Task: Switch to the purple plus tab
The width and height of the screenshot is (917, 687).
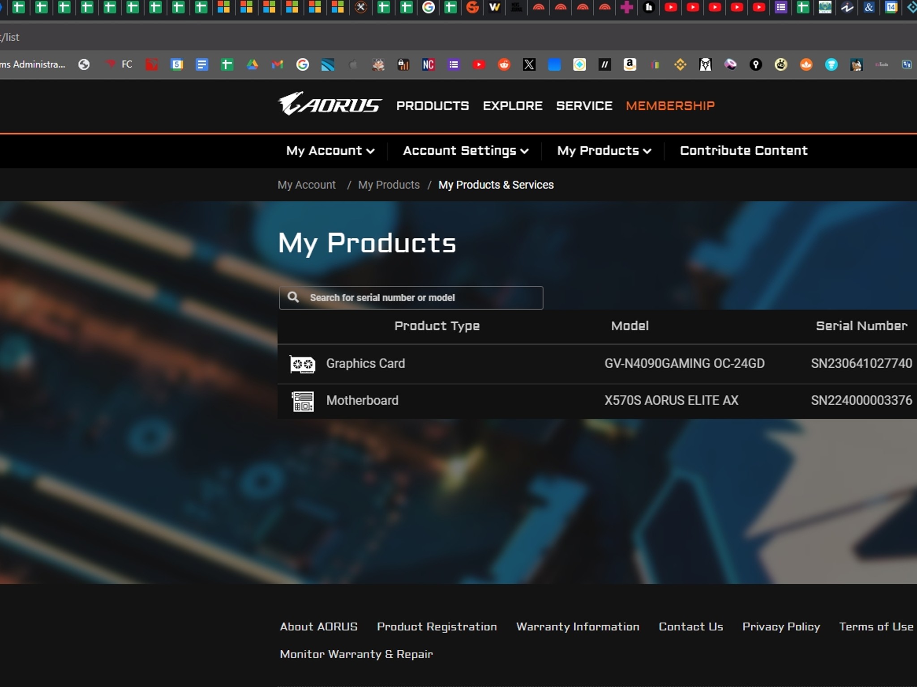Action: tap(627, 7)
